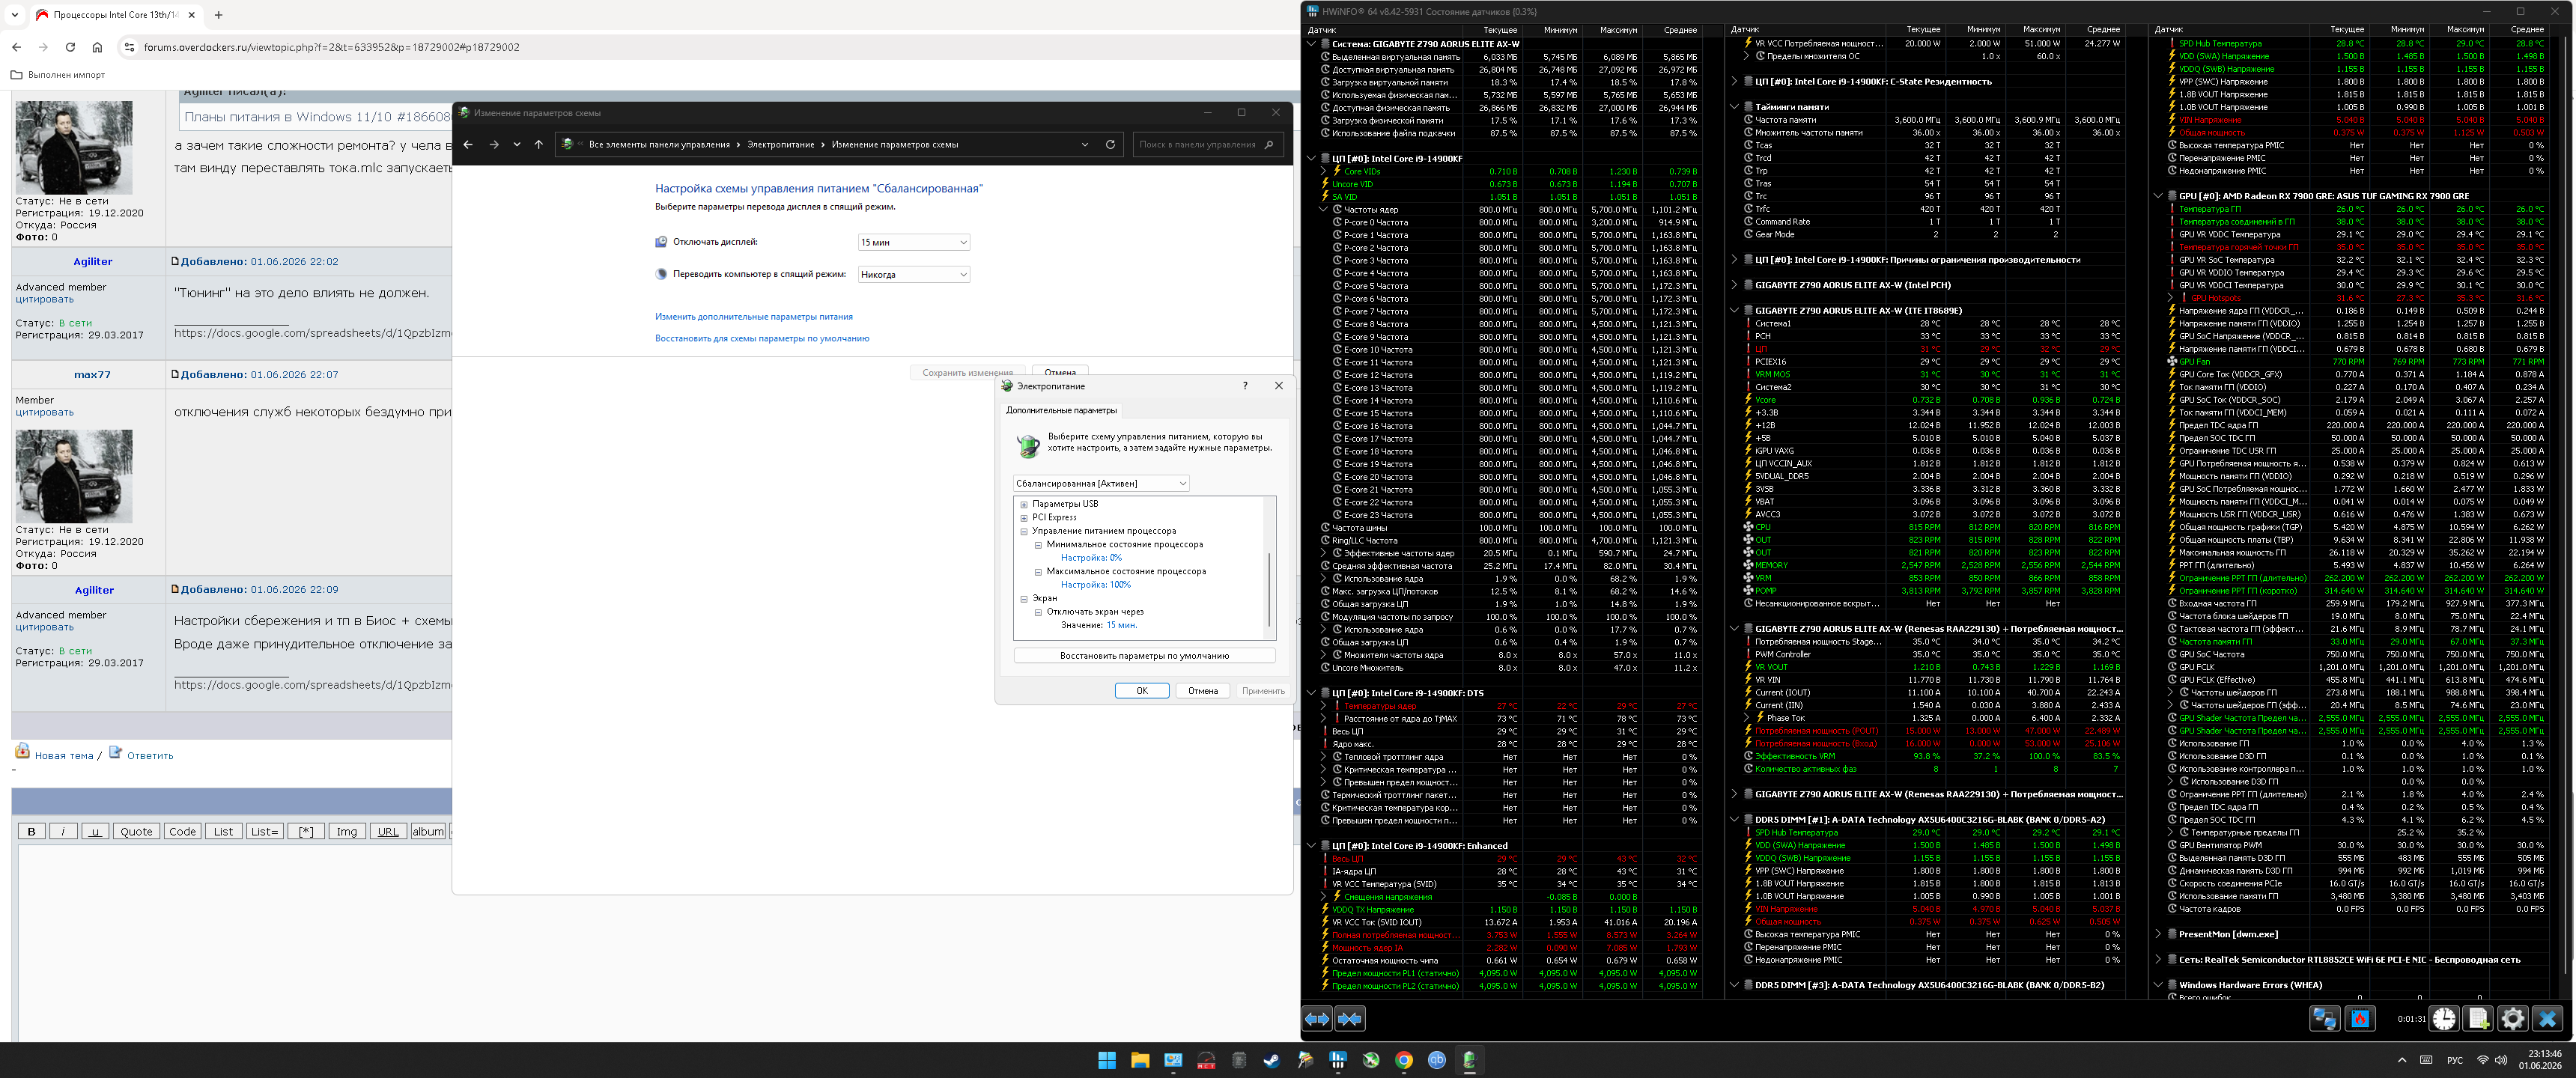Viewport: 2576px width, 1078px height.
Task: Click the Настройка: 100% processor value
Action: pos(1096,585)
